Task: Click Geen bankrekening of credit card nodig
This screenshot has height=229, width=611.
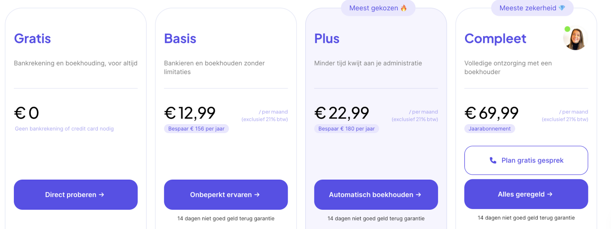Action: 64,129
